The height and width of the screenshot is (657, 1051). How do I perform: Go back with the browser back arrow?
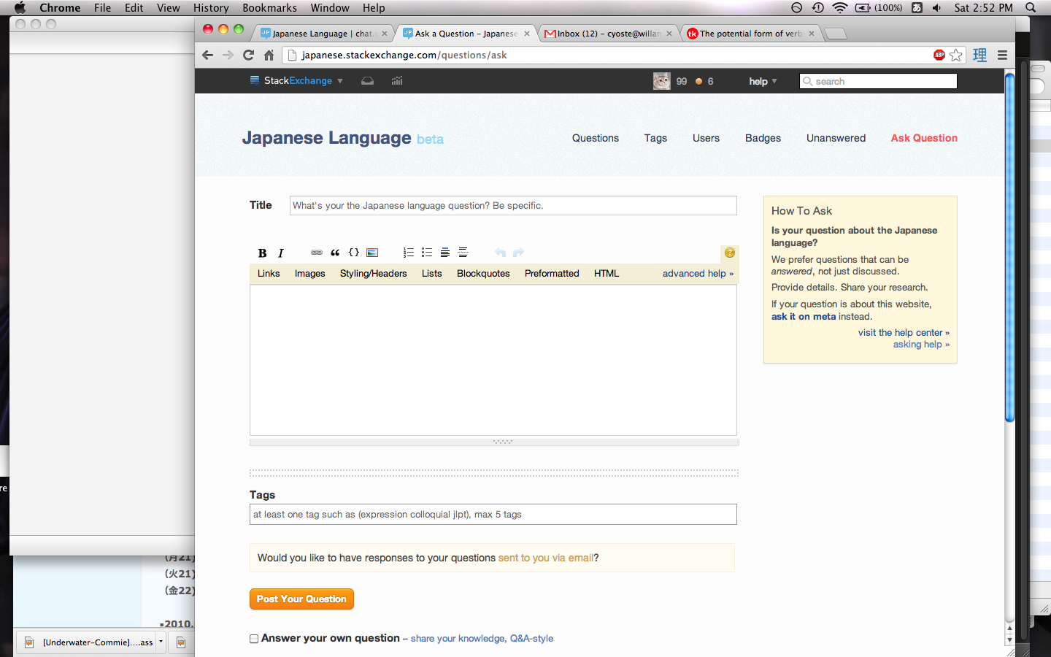pos(208,55)
